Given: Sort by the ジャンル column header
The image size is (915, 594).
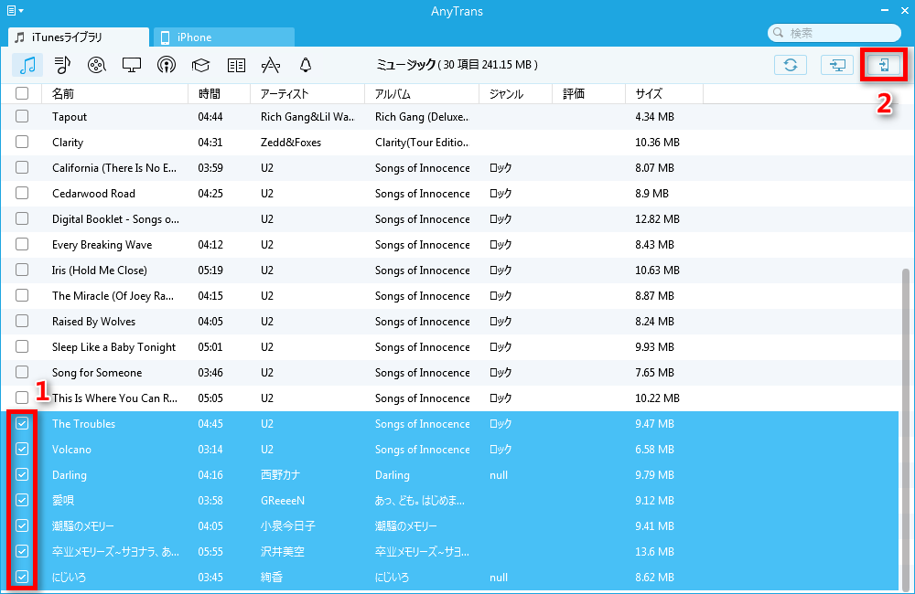Looking at the screenshot, I should pyautogui.click(x=515, y=93).
